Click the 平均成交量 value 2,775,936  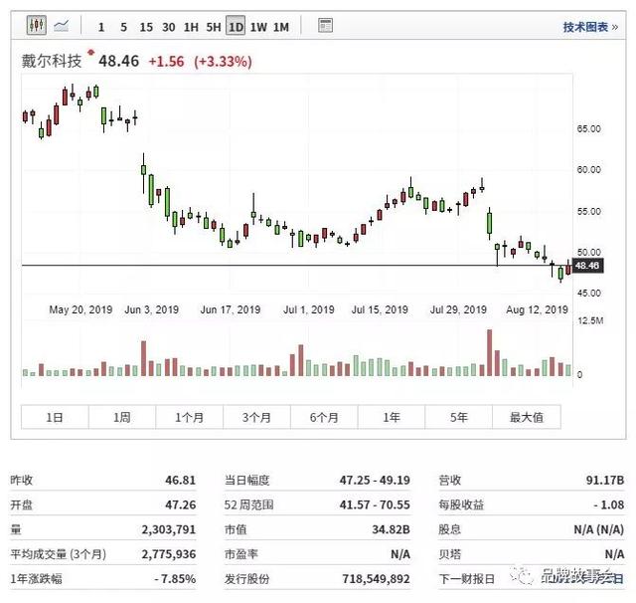[169, 554]
